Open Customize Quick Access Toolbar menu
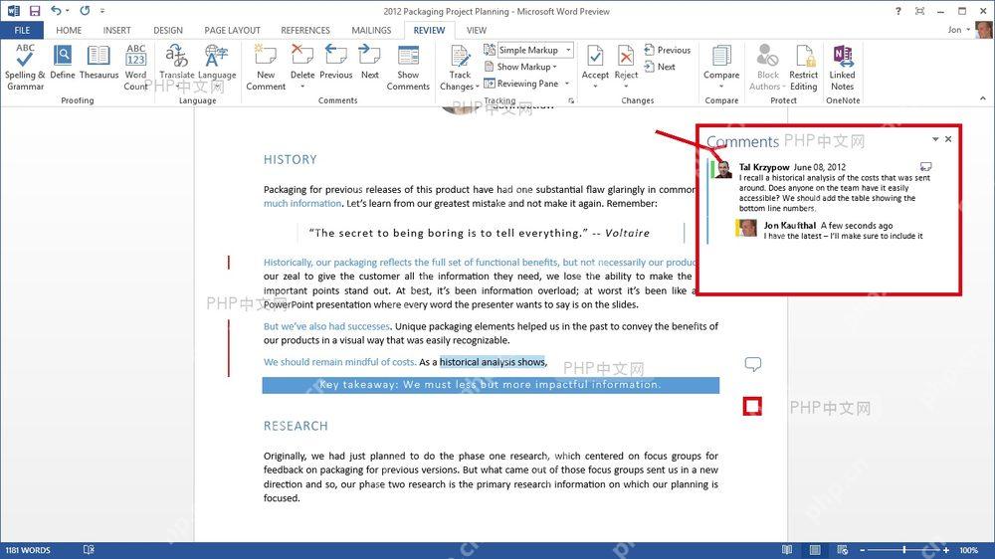Image resolution: width=995 pixels, height=559 pixels. click(102, 11)
